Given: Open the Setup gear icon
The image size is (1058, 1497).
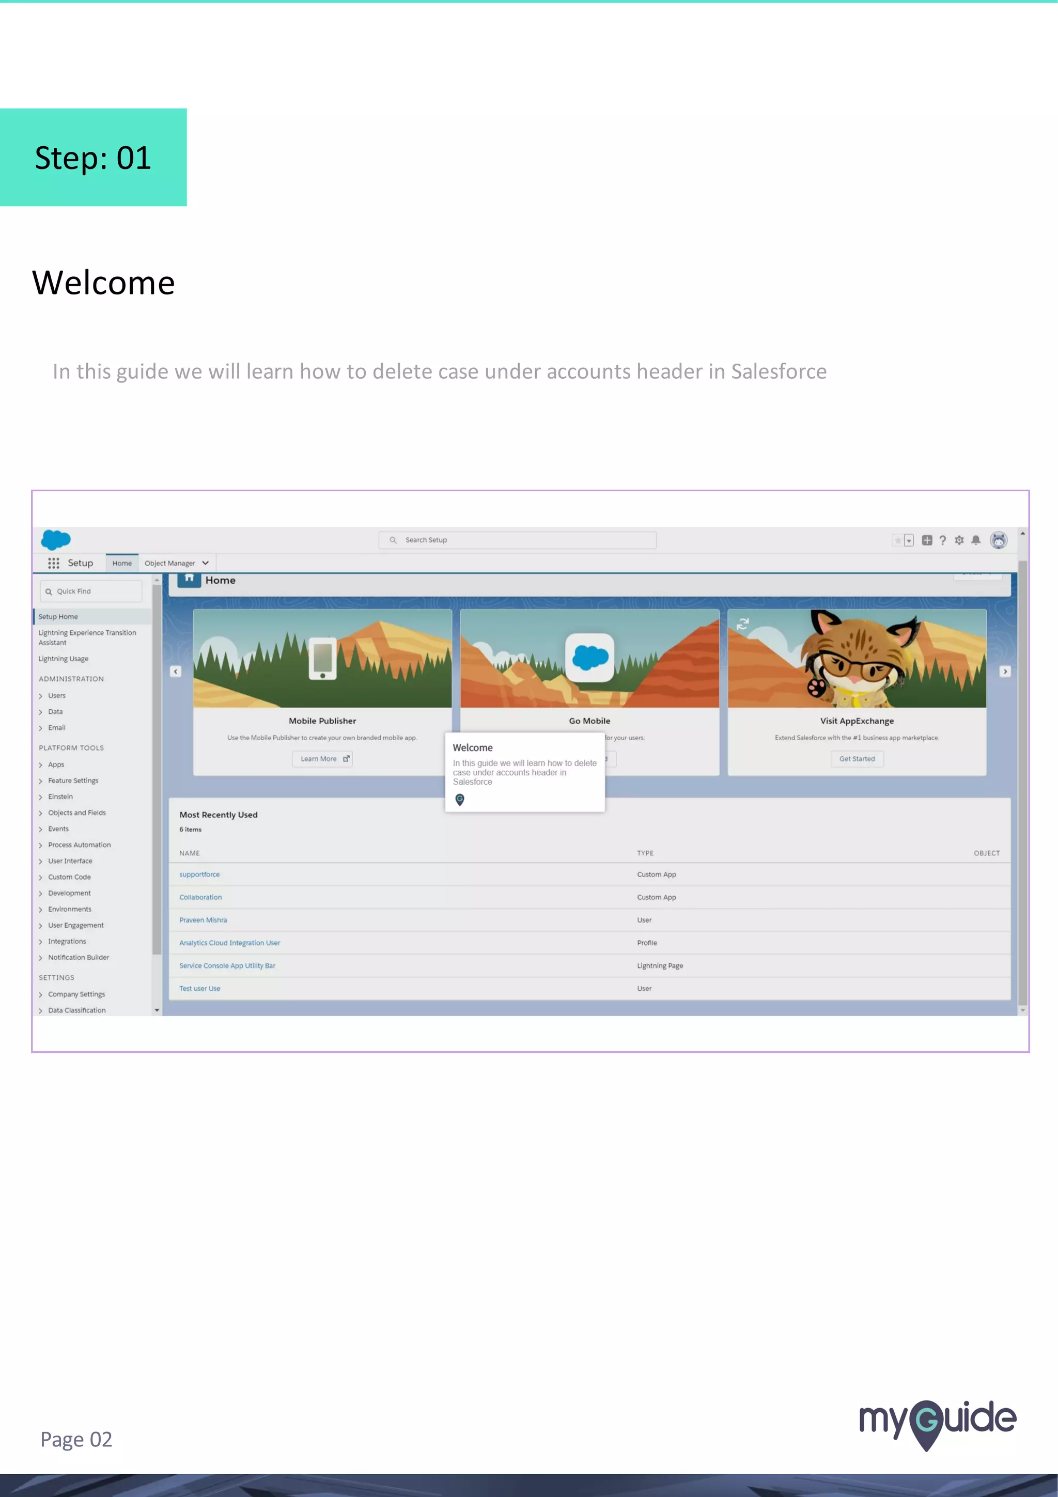Looking at the screenshot, I should coord(959,540).
